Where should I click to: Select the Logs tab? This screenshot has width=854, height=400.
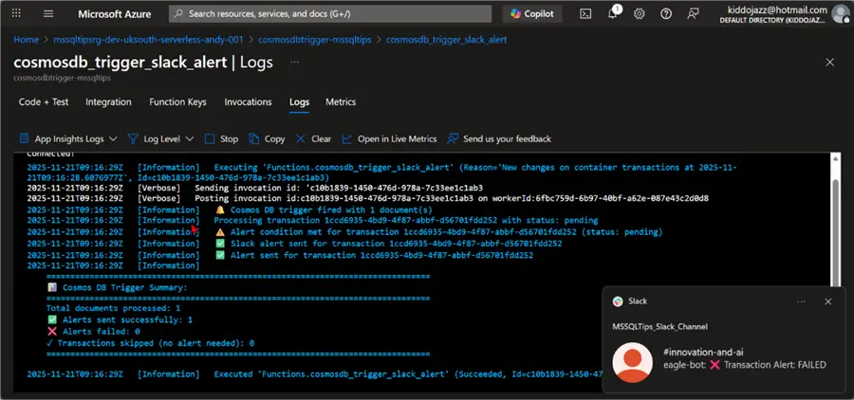pos(299,101)
